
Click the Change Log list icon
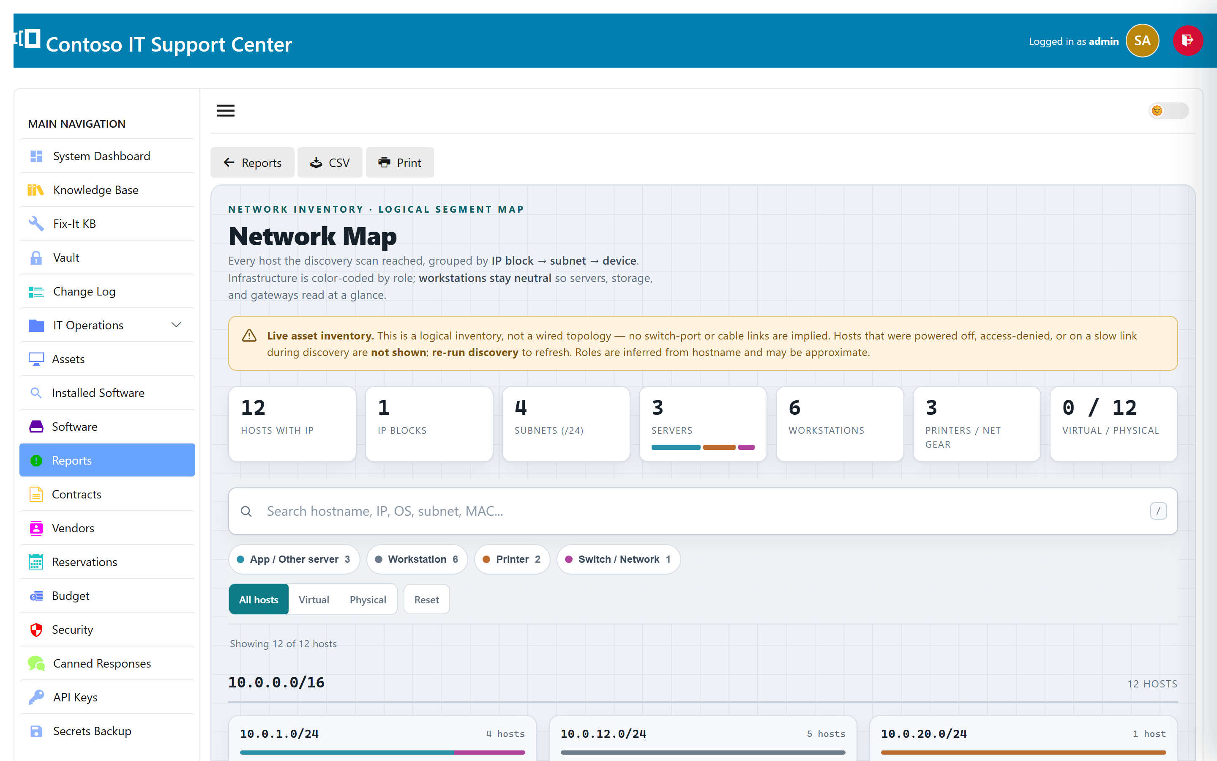point(36,291)
